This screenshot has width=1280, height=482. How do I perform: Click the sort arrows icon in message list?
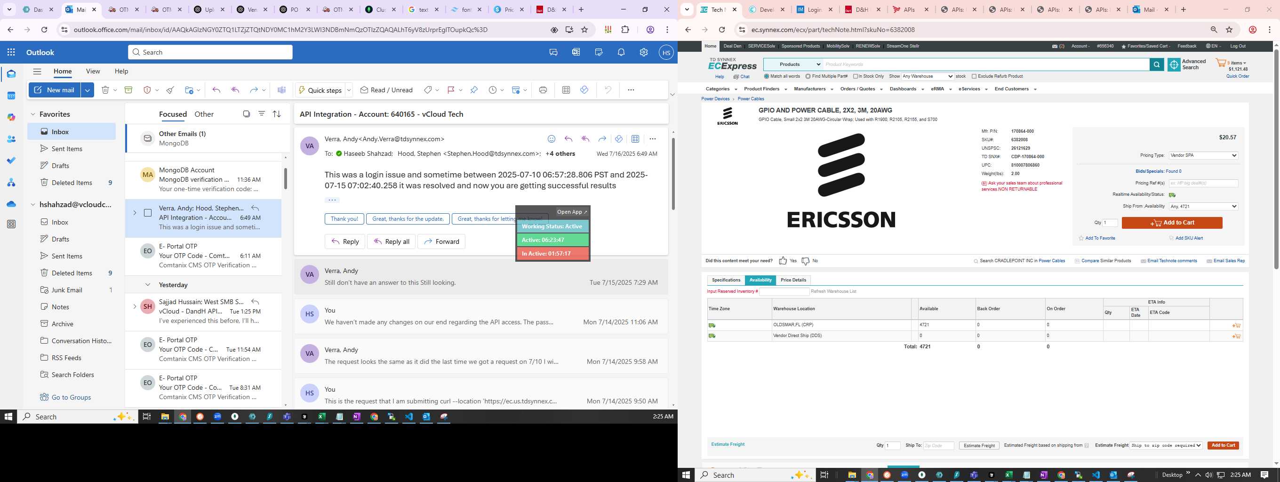[x=277, y=114]
